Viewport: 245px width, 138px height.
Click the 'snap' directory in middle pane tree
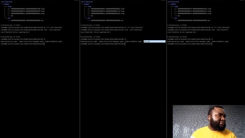click(x=89, y=7)
